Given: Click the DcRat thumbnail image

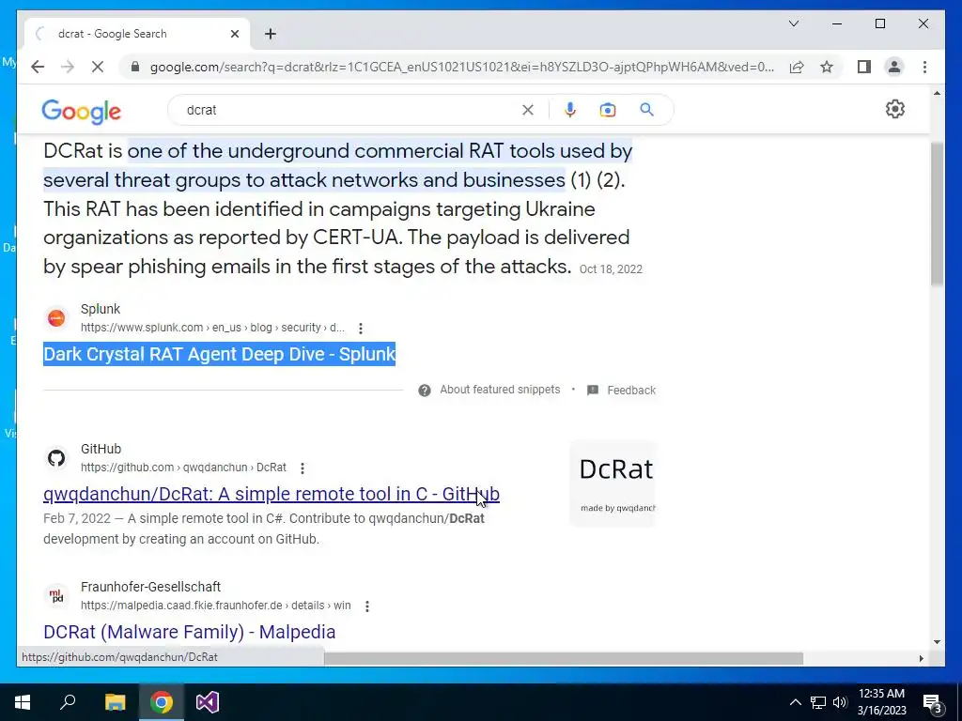Looking at the screenshot, I should [x=613, y=483].
